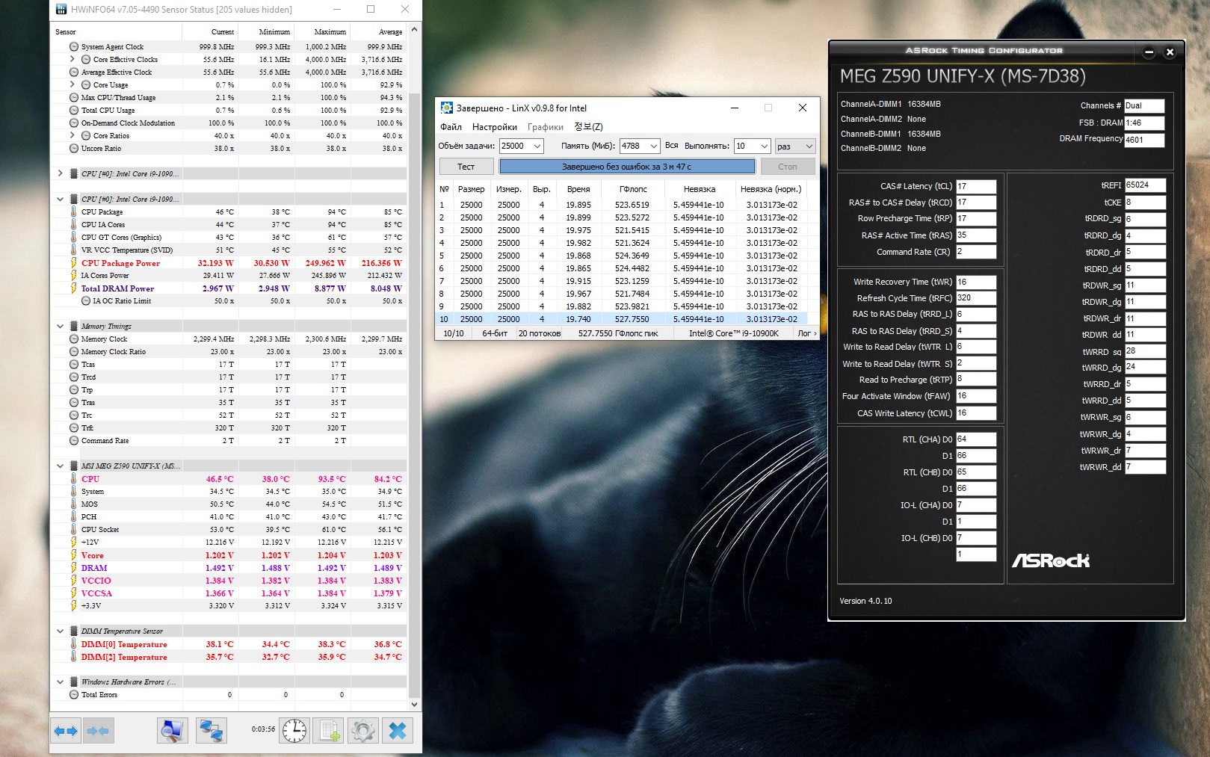Minimize the ASRock Timing Configurator window
The width and height of the screenshot is (1210, 757).
[1149, 52]
